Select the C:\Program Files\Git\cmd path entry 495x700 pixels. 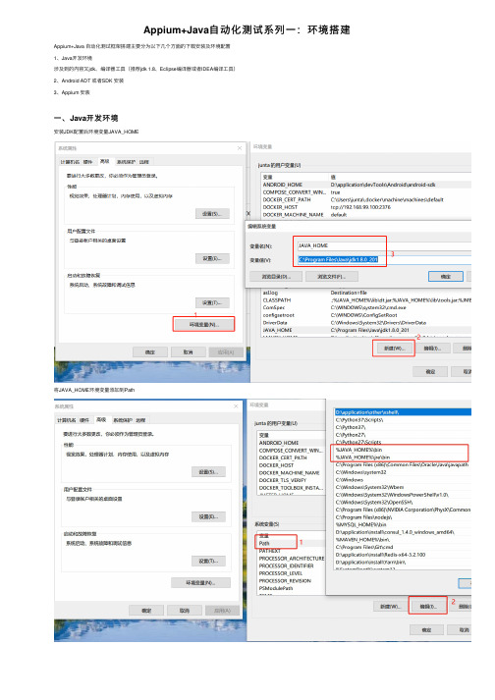[403, 547]
